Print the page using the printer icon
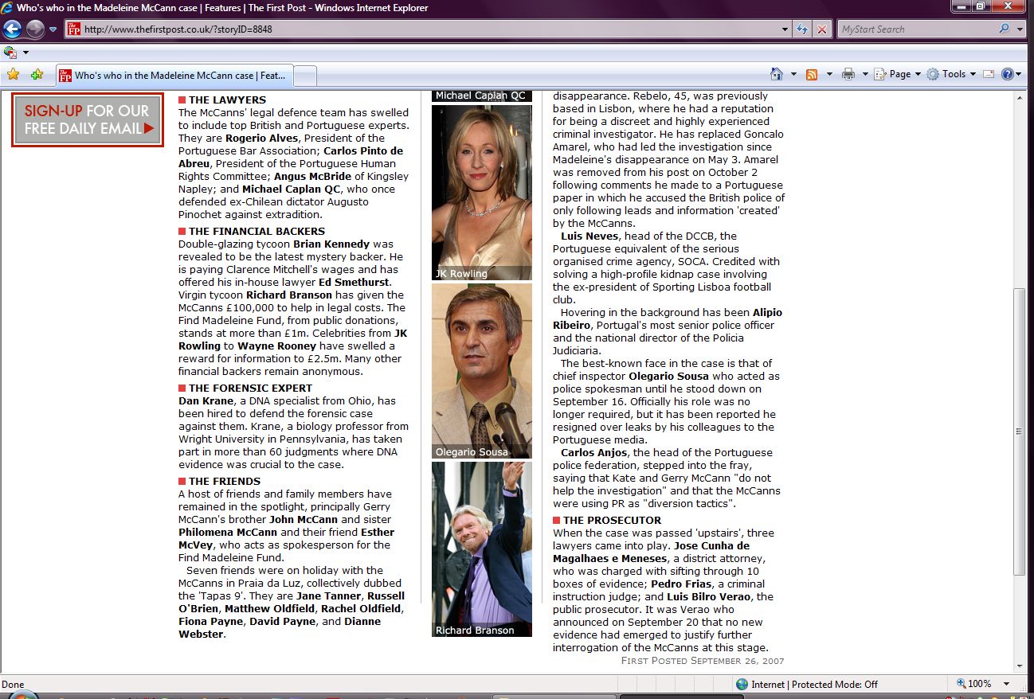The image size is (1034, 699). pyautogui.click(x=848, y=74)
